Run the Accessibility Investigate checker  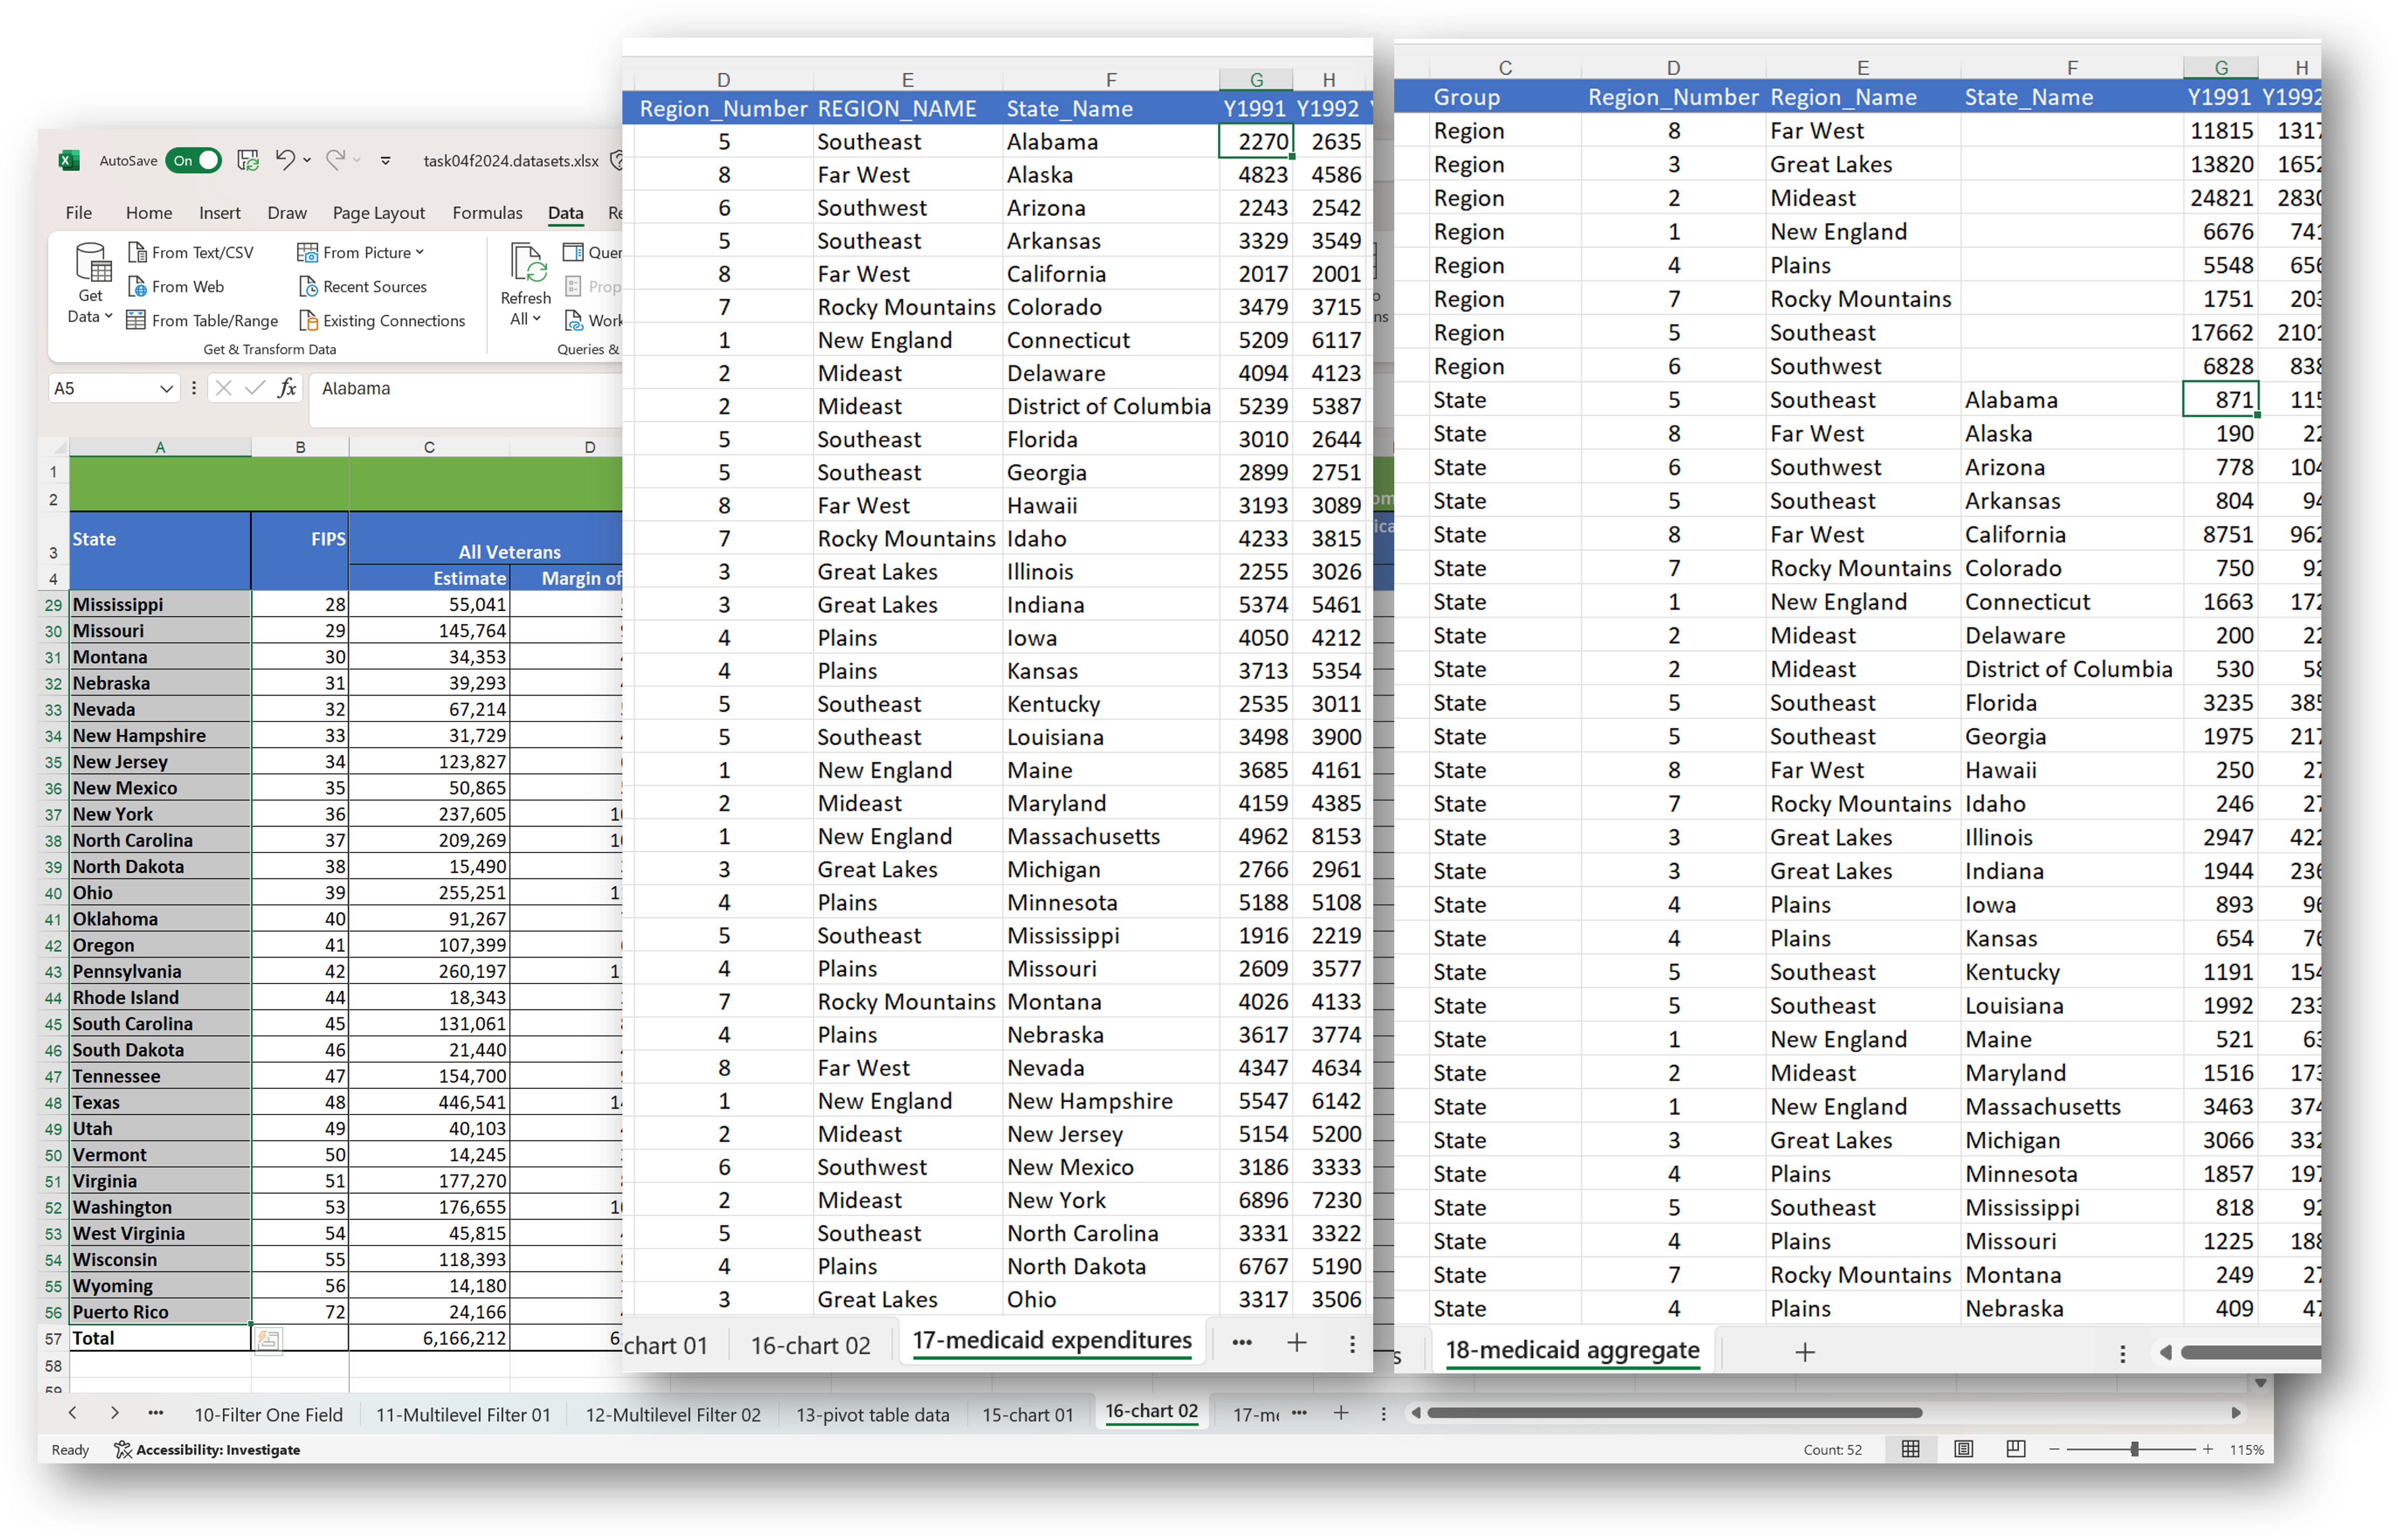tap(207, 1449)
